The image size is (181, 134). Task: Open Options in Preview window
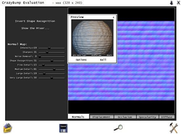[81, 60]
